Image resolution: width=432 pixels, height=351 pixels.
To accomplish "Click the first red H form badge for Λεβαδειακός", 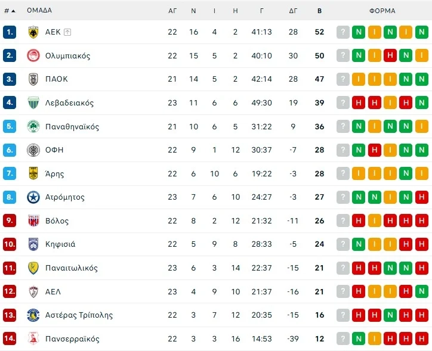I will 359,103.
